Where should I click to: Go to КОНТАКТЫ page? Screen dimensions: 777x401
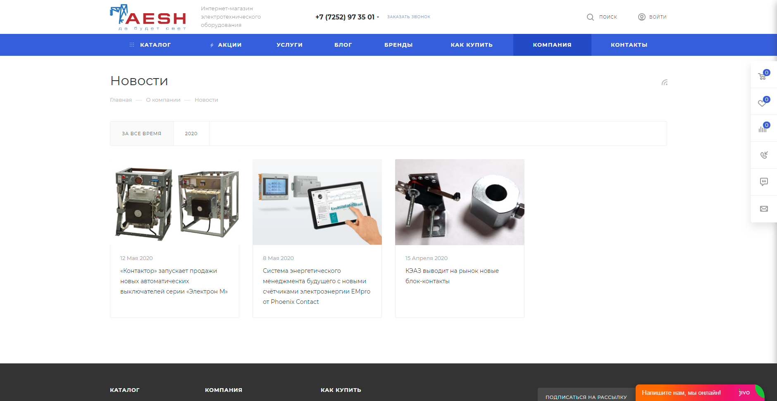click(629, 45)
